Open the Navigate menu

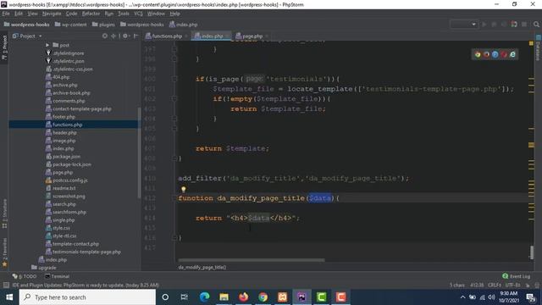pos(52,14)
